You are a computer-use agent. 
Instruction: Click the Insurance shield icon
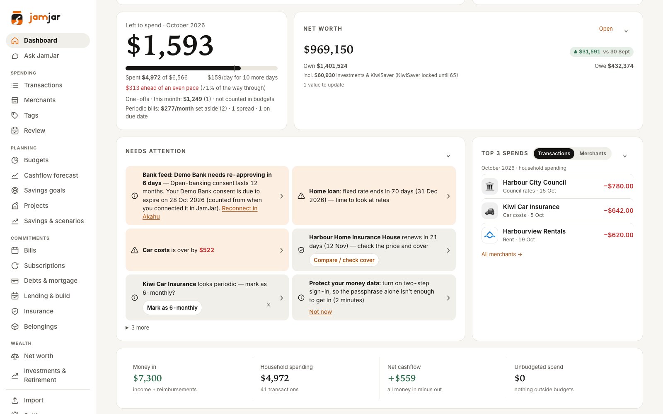point(15,311)
